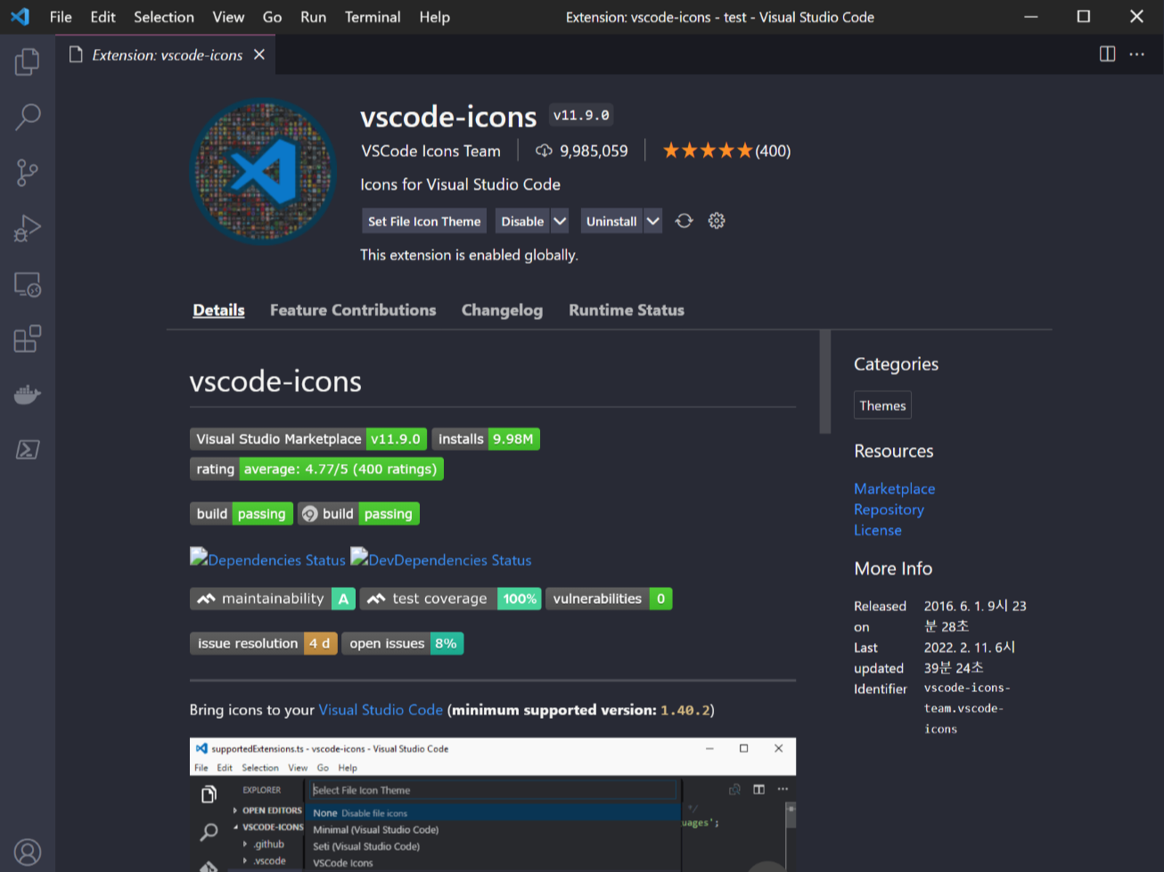Viewport: 1164px width, 872px height.
Task: Click the vscode-icons-team identifier text
Action: (967, 708)
